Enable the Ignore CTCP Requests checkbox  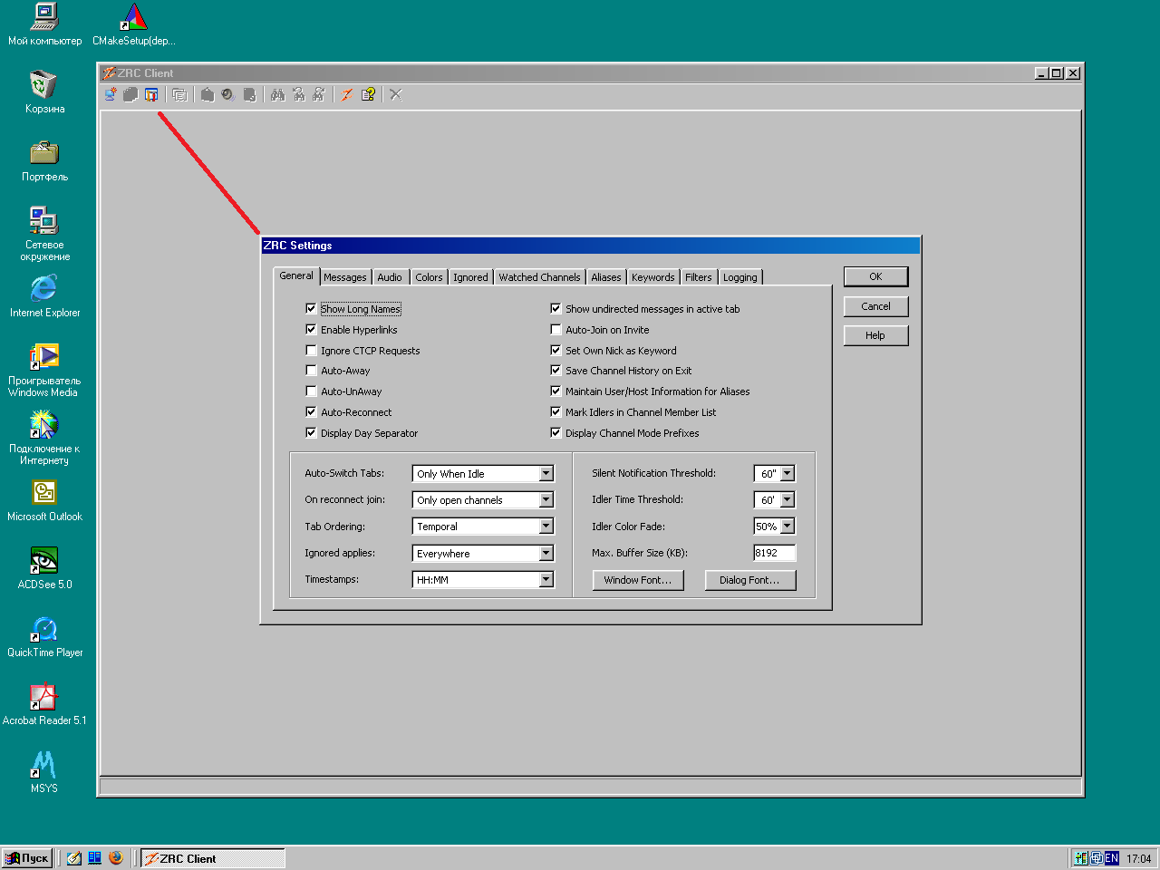(312, 351)
